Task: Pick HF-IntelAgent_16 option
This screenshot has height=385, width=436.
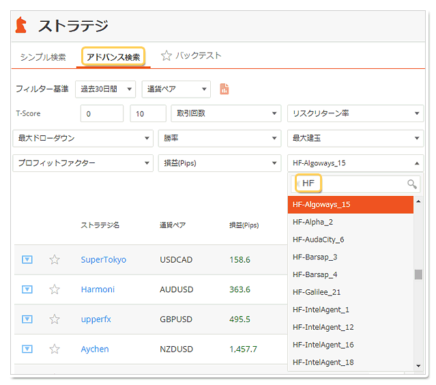Action: click(351, 345)
